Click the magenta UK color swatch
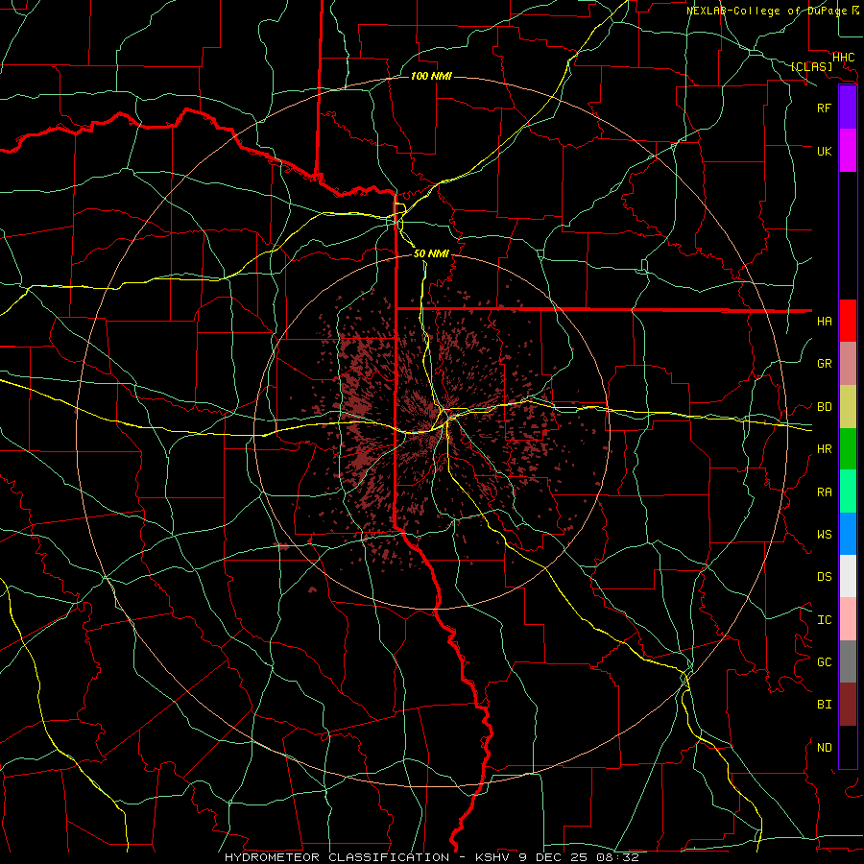Image resolution: width=864 pixels, height=864 pixels. pos(848,150)
